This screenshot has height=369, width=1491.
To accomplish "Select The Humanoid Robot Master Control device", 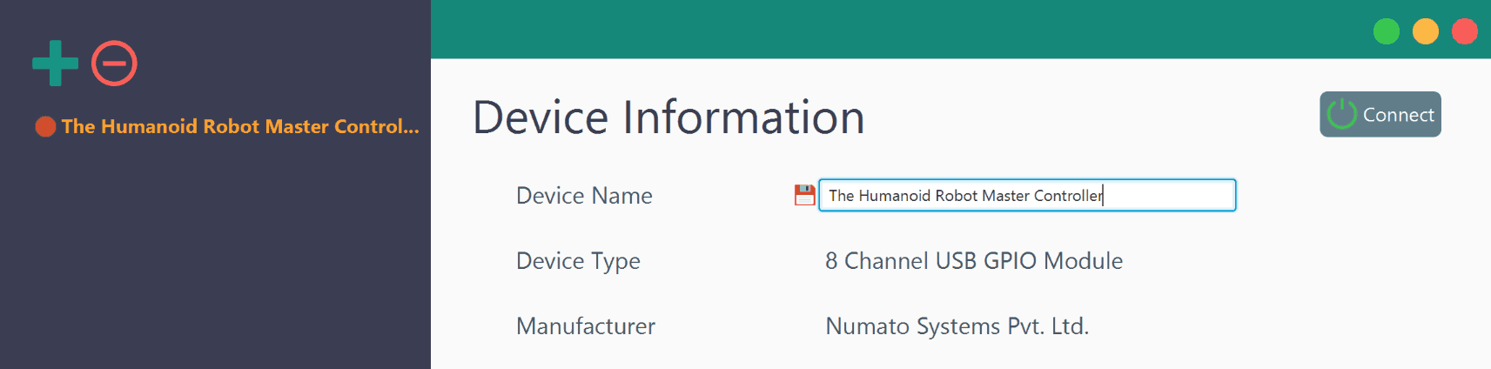I will tap(239, 127).
